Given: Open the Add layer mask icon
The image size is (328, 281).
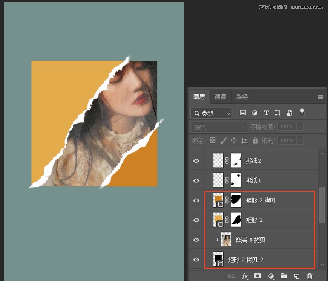Looking at the screenshot, I should coord(257,276).
